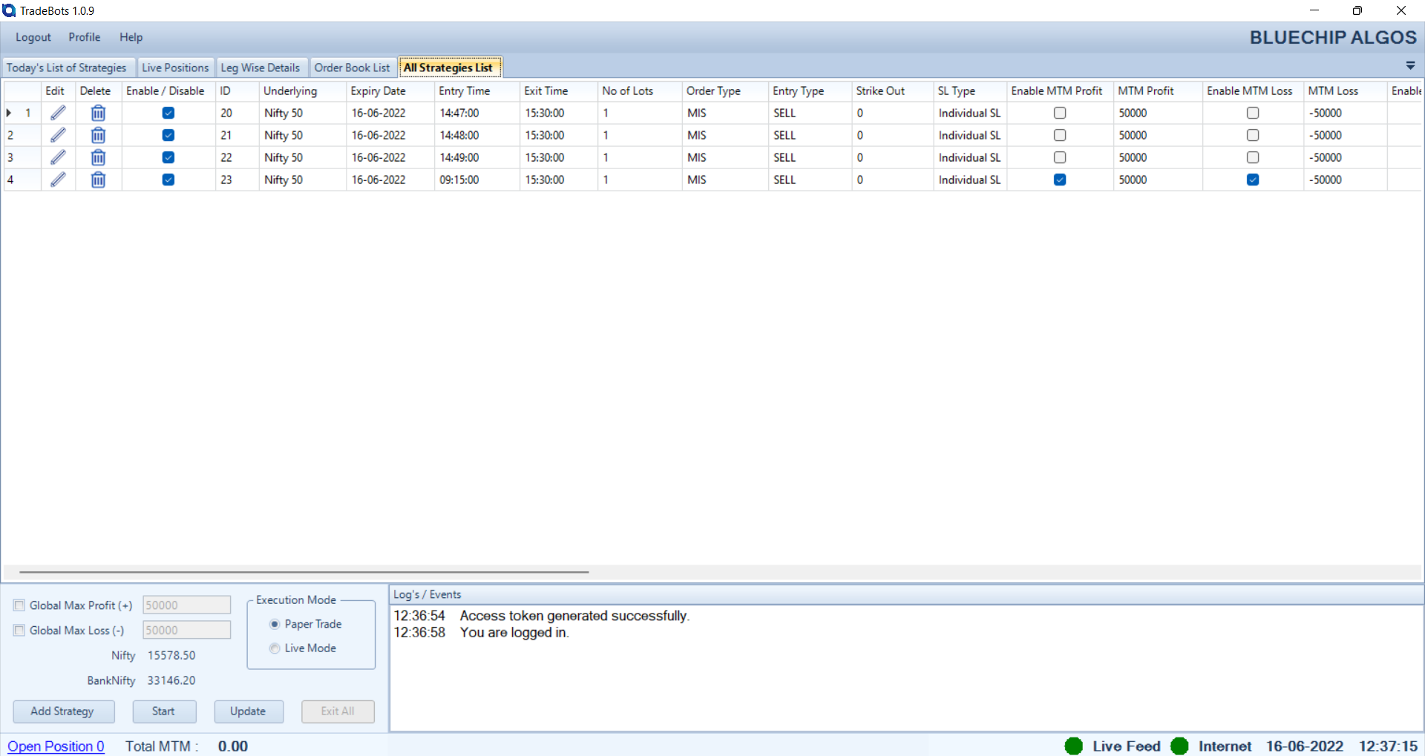Click the MTM Profit column header
1425x756 pixels.
point(1158,91)
